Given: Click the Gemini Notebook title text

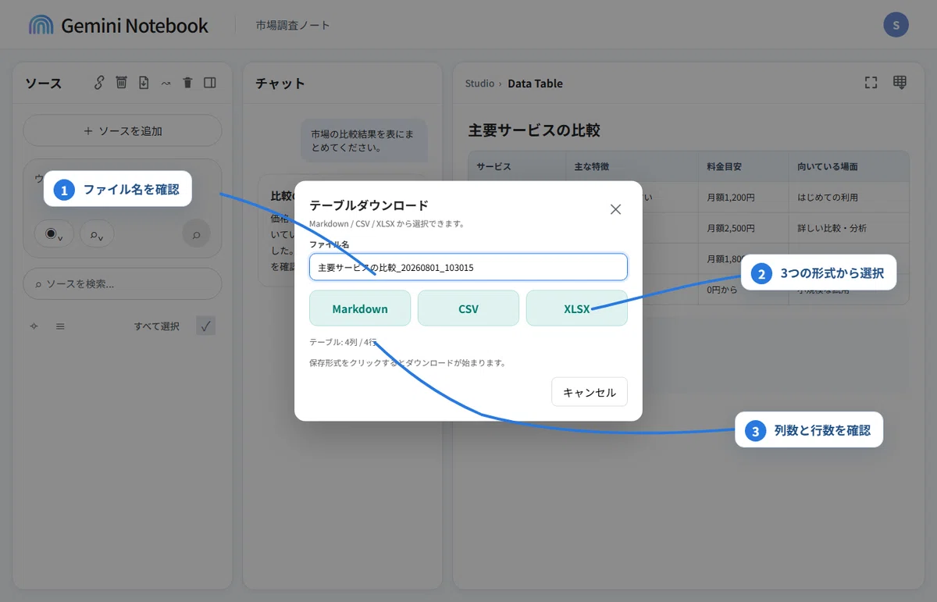Looking at the screenshot, I should pos(134,25).
